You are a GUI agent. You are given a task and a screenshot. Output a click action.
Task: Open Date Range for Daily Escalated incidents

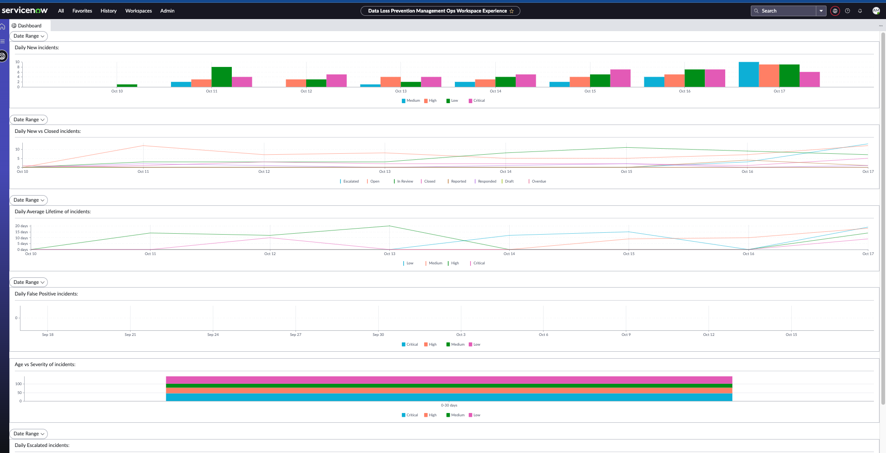[29, 433]
